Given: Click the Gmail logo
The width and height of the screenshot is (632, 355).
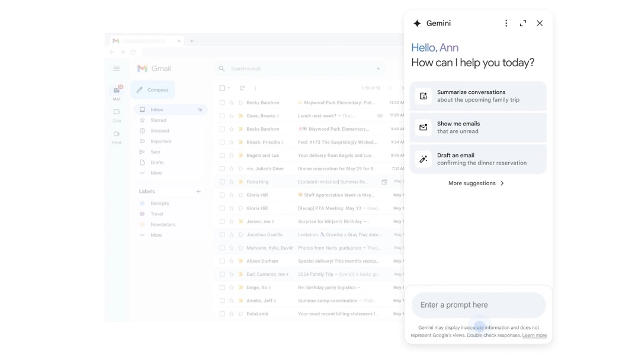Looking at the screenshot, I should tap(154, 69).
